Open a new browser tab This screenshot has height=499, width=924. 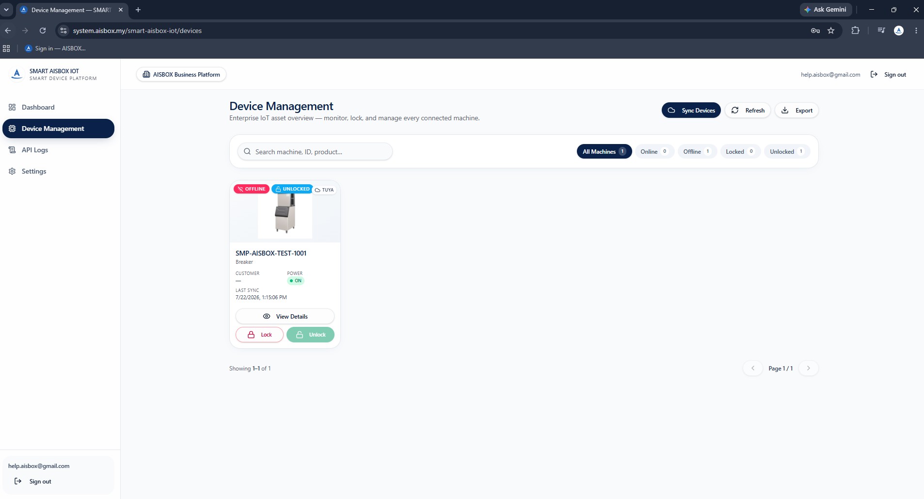(x=138, y=10)
